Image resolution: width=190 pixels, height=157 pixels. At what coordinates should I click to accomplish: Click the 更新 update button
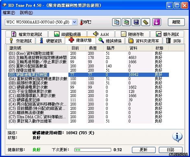tap(144, 150)
